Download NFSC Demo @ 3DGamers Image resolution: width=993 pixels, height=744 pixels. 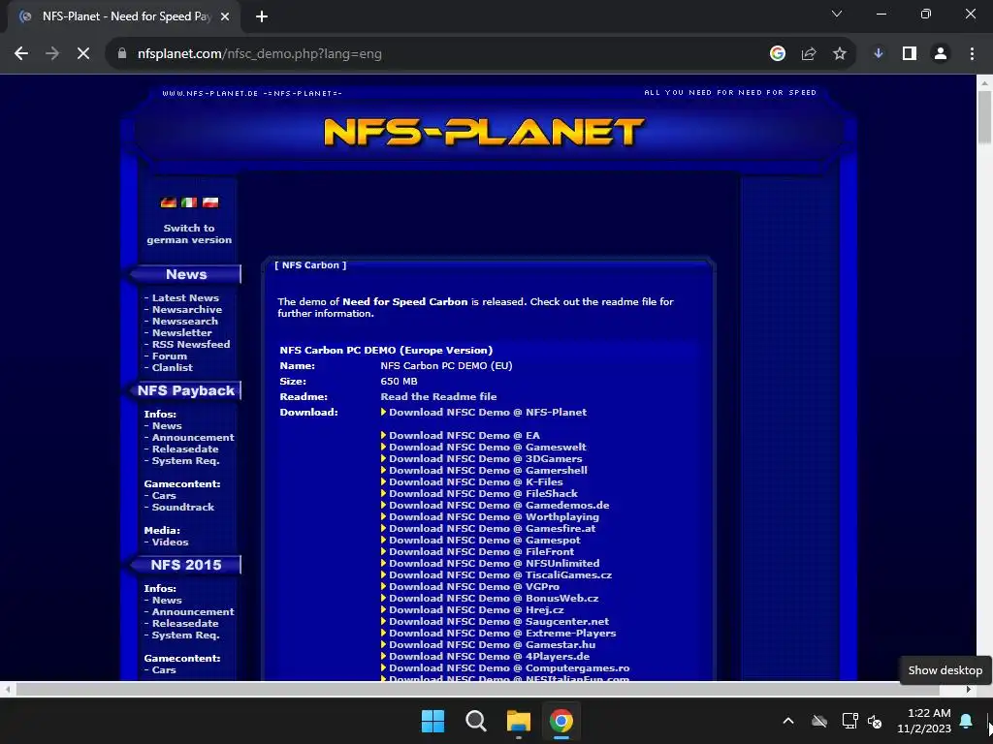click(x=485, y=458)
